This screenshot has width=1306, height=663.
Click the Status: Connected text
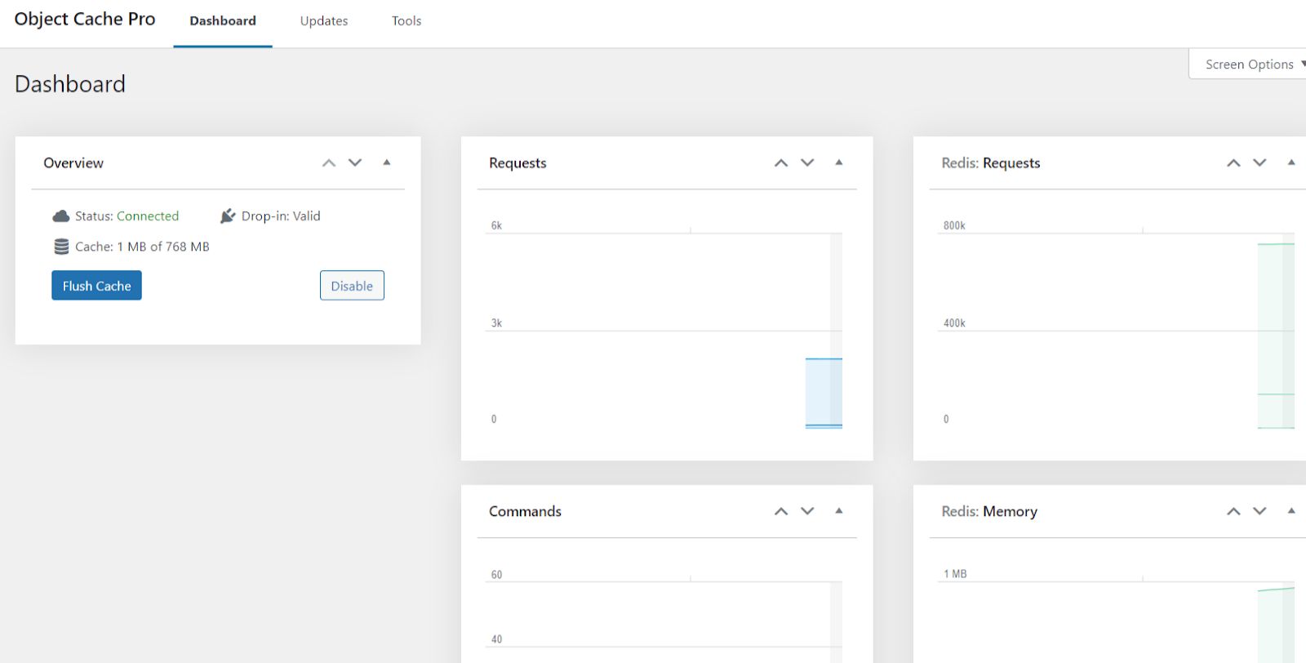tap(127, 216)
